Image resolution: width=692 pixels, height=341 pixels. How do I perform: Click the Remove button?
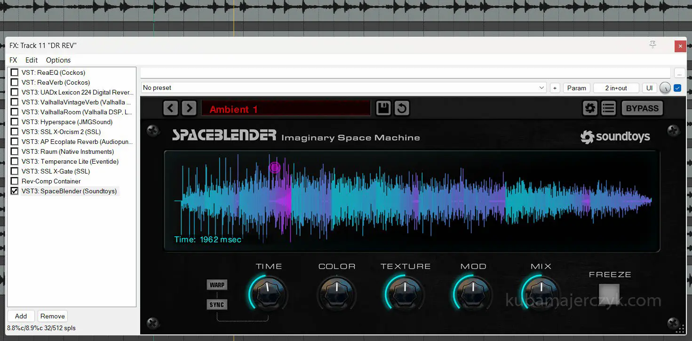pyautogui.click(x=53, y=316)
